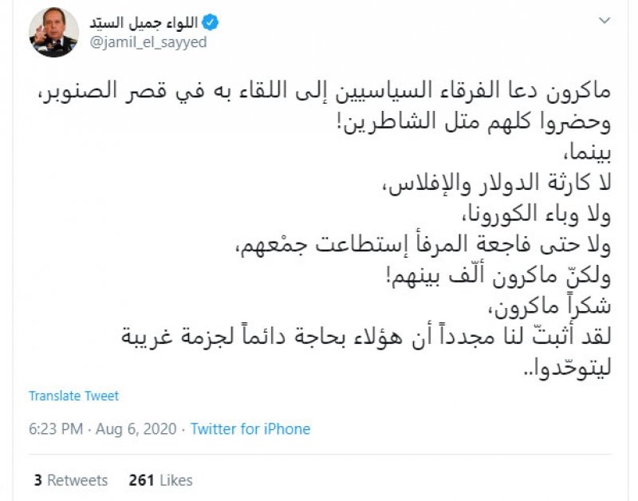Click the Translate Tweet link

(x=73, y=396)
